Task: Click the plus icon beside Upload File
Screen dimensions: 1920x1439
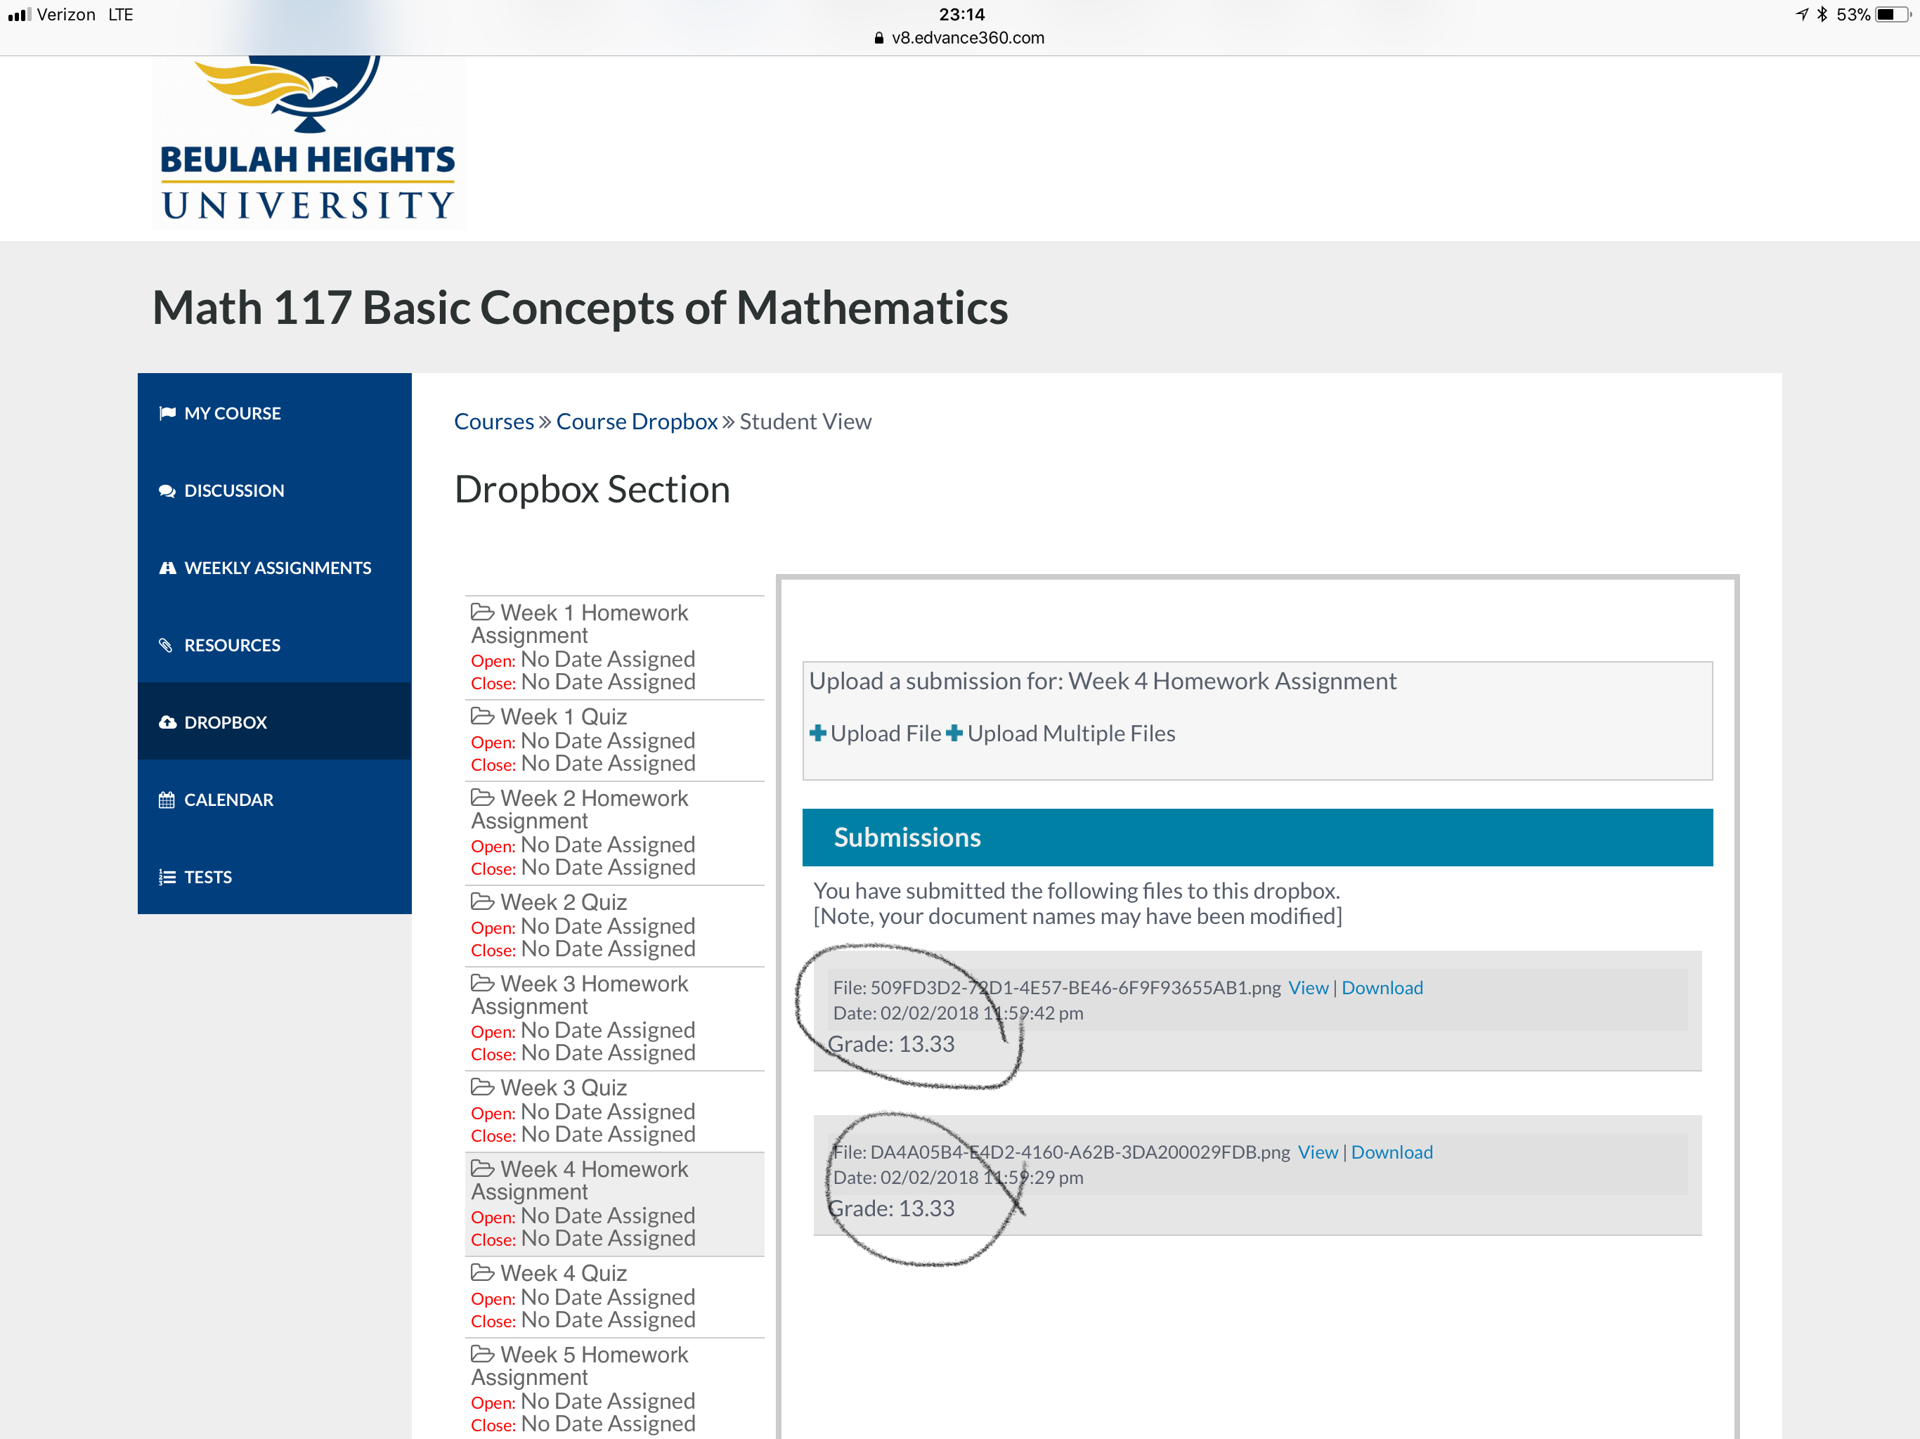Action: coord(817,734)
